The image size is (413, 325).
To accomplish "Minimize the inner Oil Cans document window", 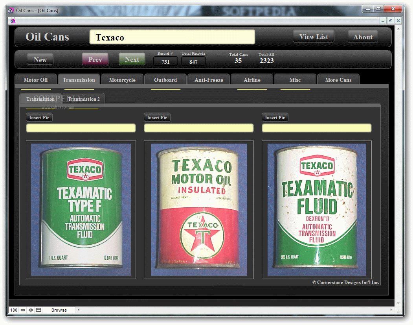I will [x=383, y=20].
